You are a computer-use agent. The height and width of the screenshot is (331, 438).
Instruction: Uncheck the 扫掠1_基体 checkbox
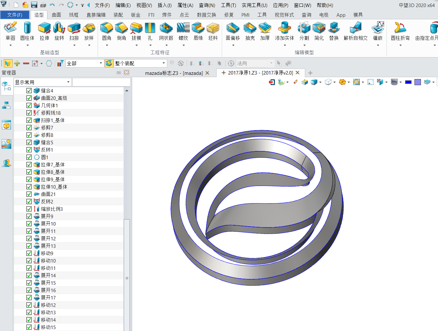tap(29, 120)
